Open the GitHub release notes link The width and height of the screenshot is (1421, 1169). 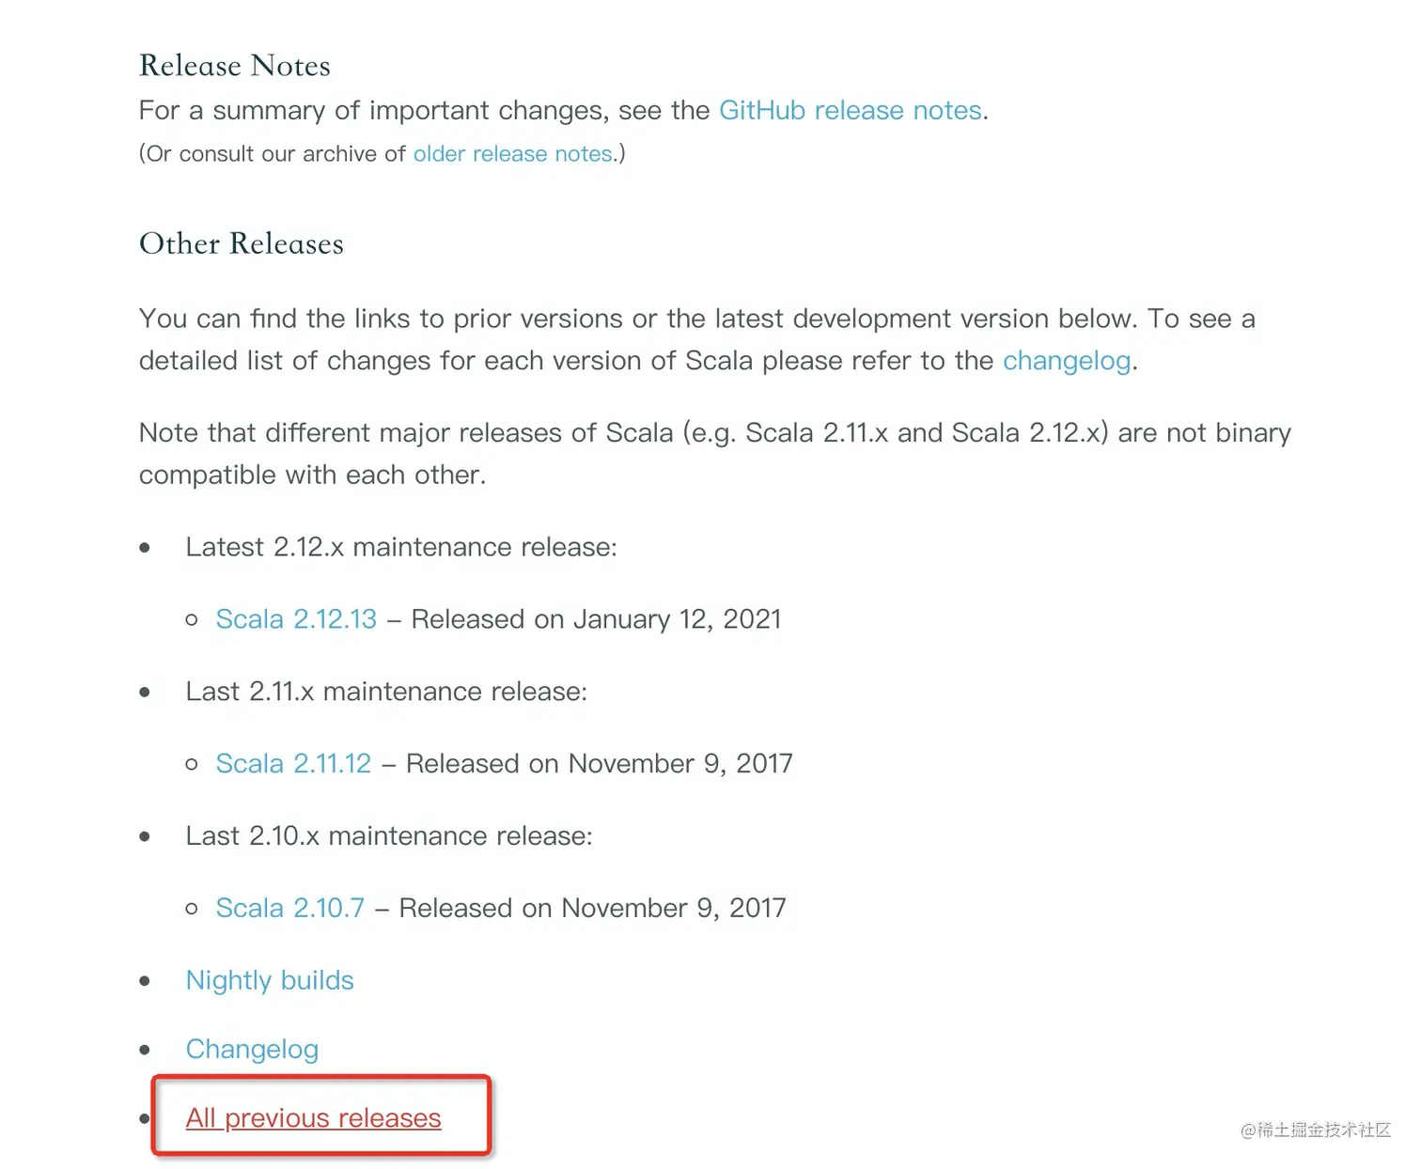pyautogui.click(x=850, y=111)
